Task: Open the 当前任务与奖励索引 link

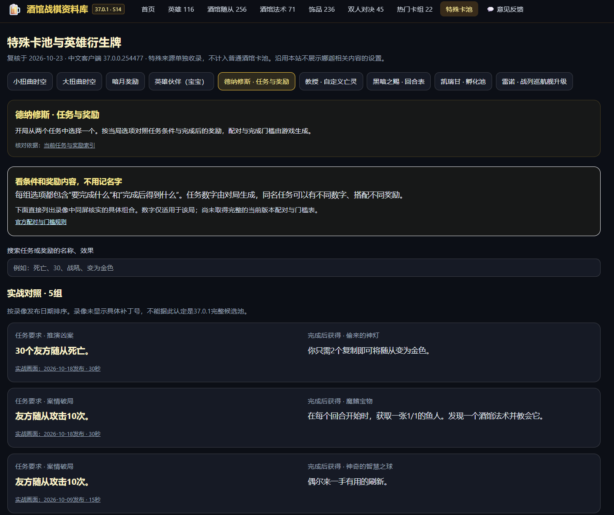Action: click(x=69, y=145)
